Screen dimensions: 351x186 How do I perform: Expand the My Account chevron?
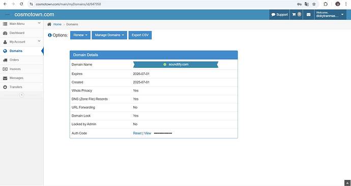pyautogui.click(x=39, y=41)
